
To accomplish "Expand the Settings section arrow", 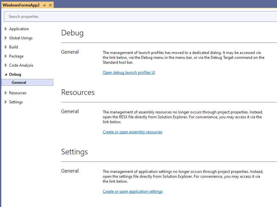I will [x=6, y=102].
